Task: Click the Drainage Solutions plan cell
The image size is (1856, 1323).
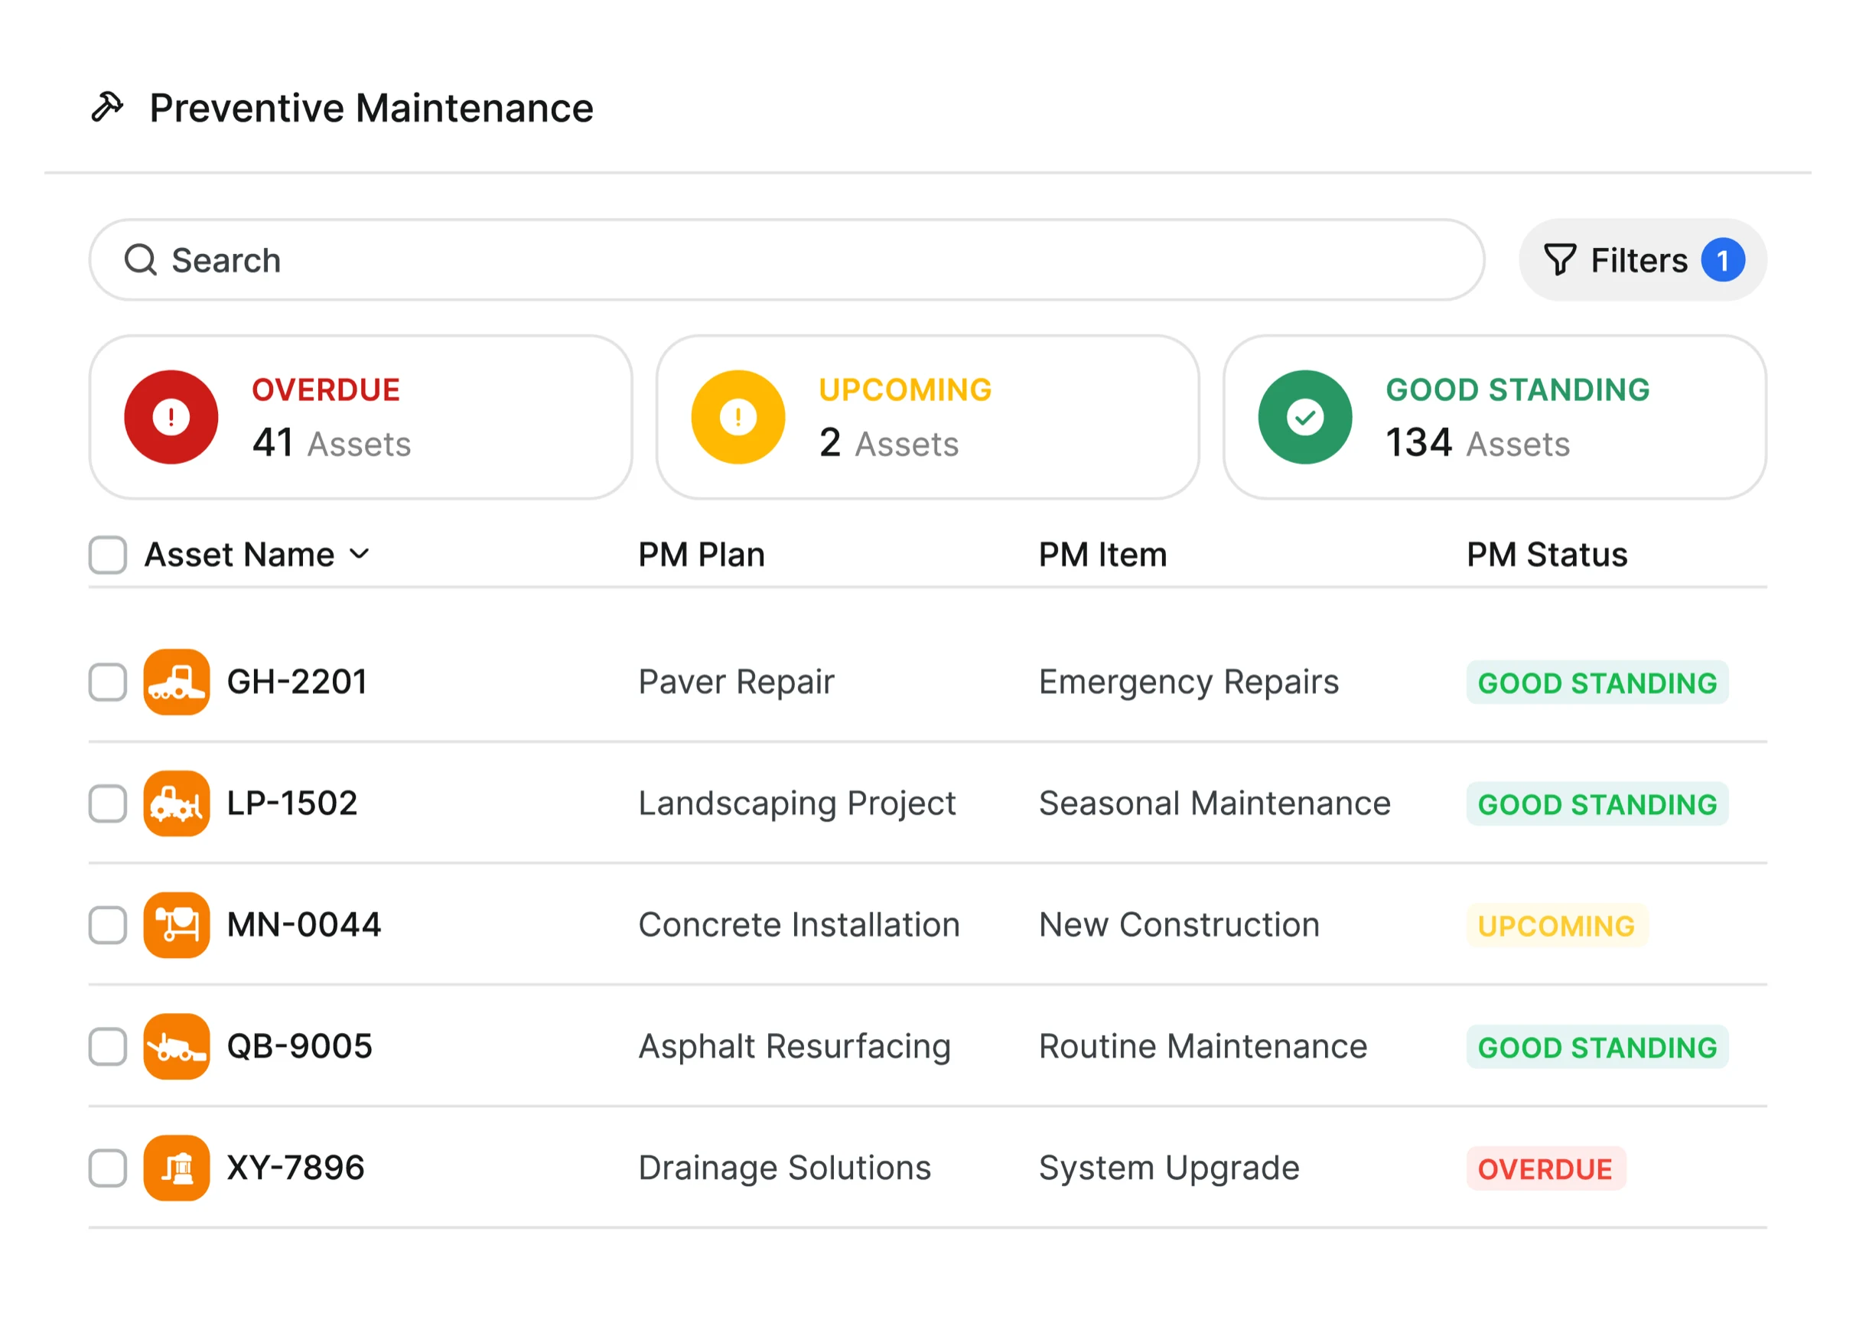Action: tap(784, 1168)
